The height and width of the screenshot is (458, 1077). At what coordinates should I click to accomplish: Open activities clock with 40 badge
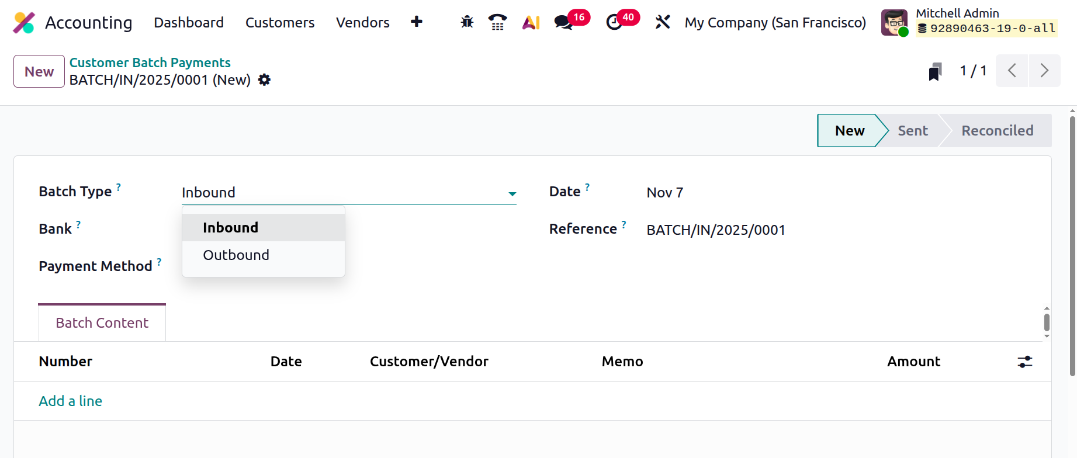[614, 22]
